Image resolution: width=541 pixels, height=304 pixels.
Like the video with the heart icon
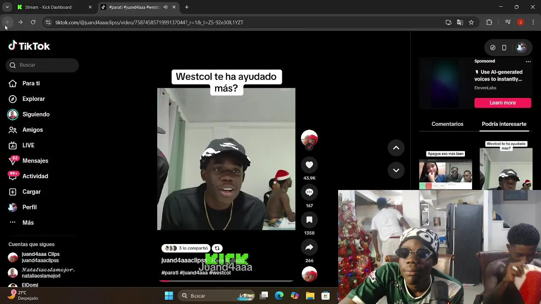309,165
